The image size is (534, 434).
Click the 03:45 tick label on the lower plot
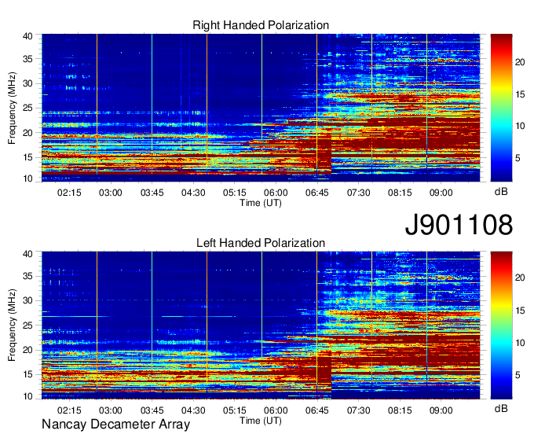(152, 410)
